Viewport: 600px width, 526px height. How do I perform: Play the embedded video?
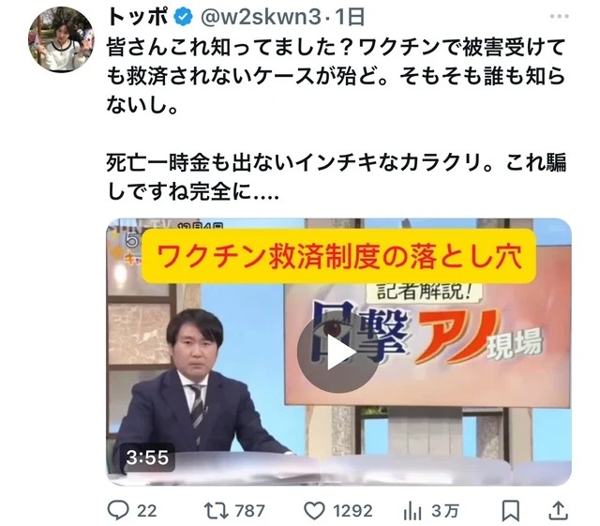click(337, 353)
